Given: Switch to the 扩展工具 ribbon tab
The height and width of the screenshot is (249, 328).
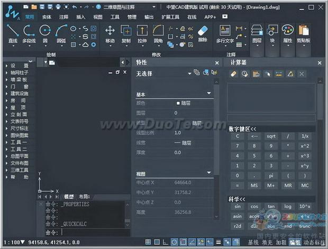Looking at the screenshot, I should click(170, 17).
